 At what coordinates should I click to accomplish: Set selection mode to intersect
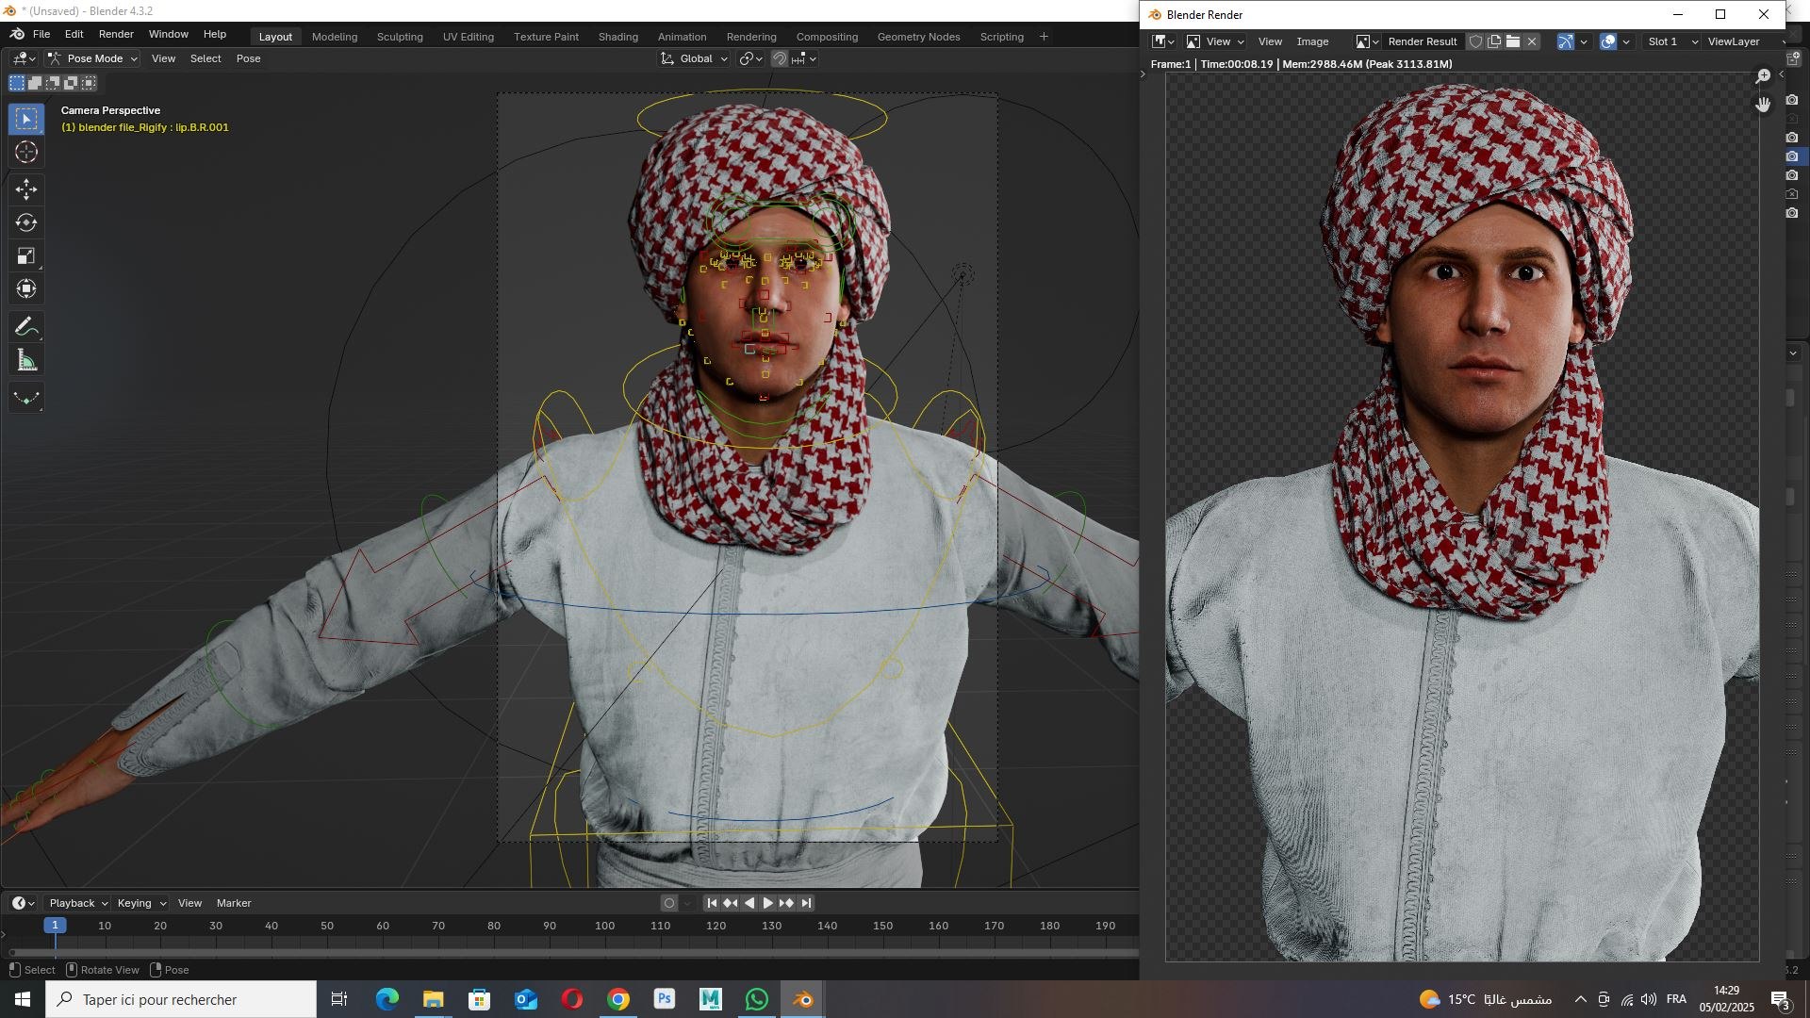(89, 83)
